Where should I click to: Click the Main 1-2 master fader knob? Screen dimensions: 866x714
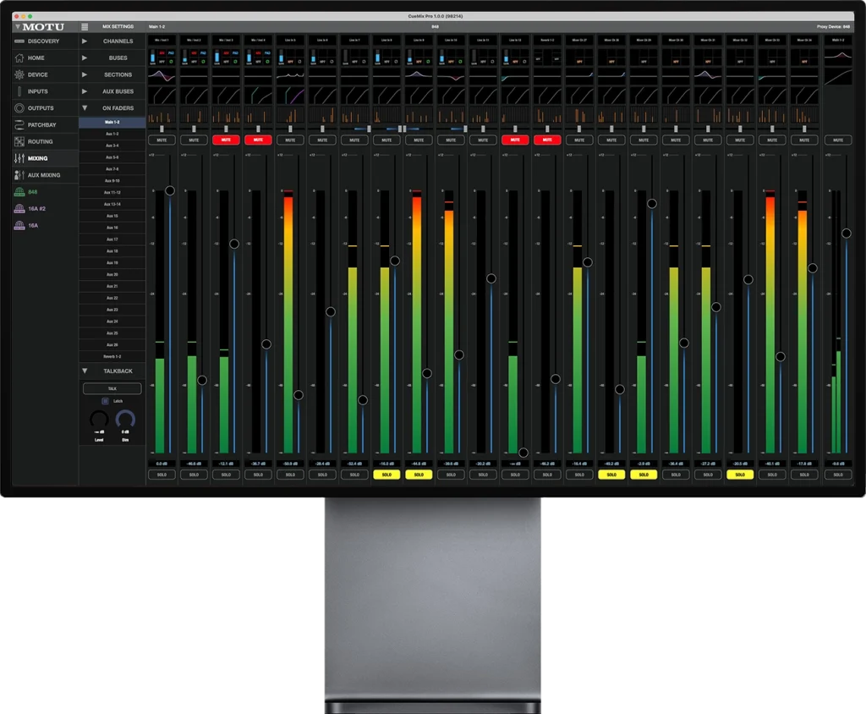click(x=846, y=233)
